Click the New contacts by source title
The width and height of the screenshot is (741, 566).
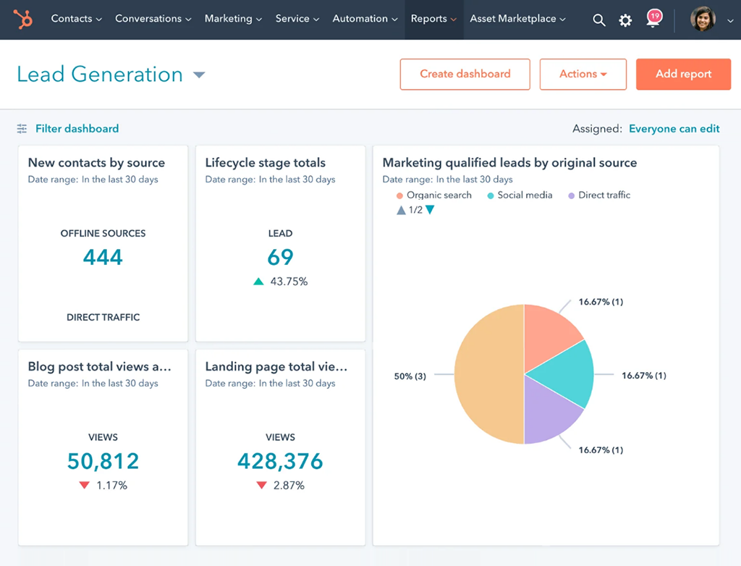96,163
